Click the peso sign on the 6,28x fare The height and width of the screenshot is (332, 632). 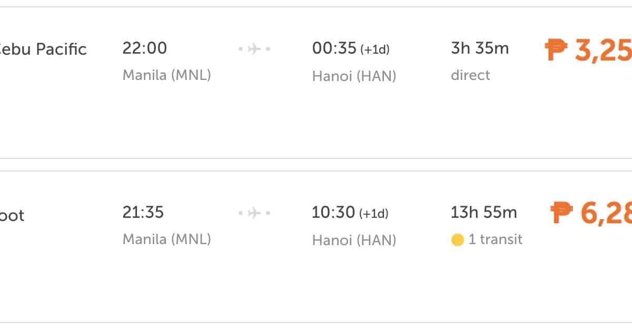click(561, 214)
